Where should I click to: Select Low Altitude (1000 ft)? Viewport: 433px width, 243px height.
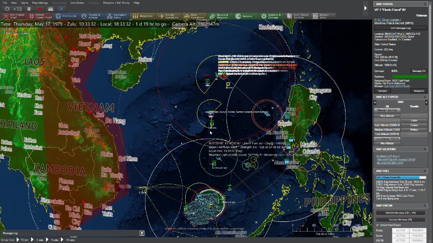click(x=387, y=139)
